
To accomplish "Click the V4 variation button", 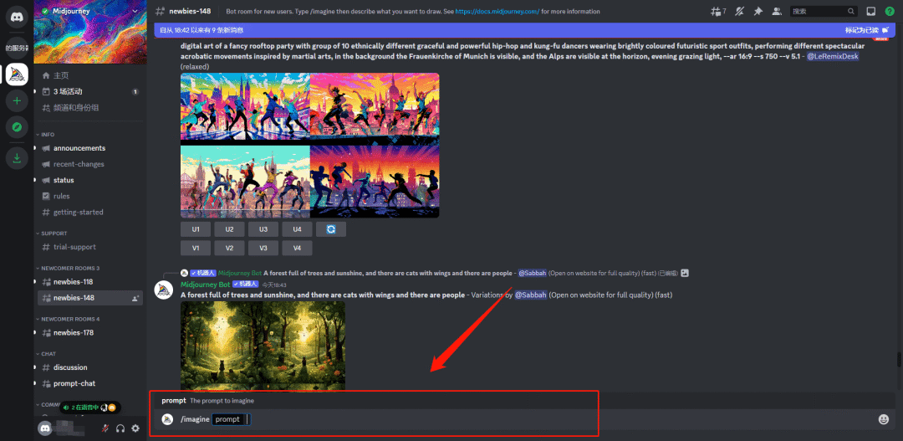I will tap(297, 248).
